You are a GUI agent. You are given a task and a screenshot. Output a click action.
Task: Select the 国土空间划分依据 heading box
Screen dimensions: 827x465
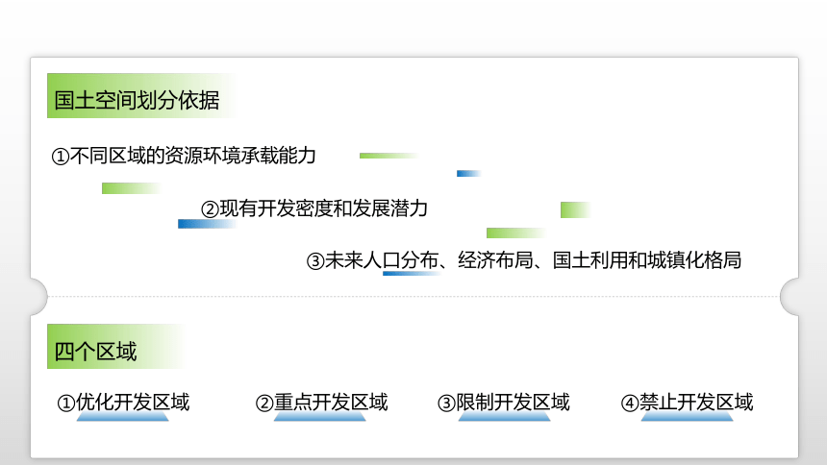click(x=141, y=95)
